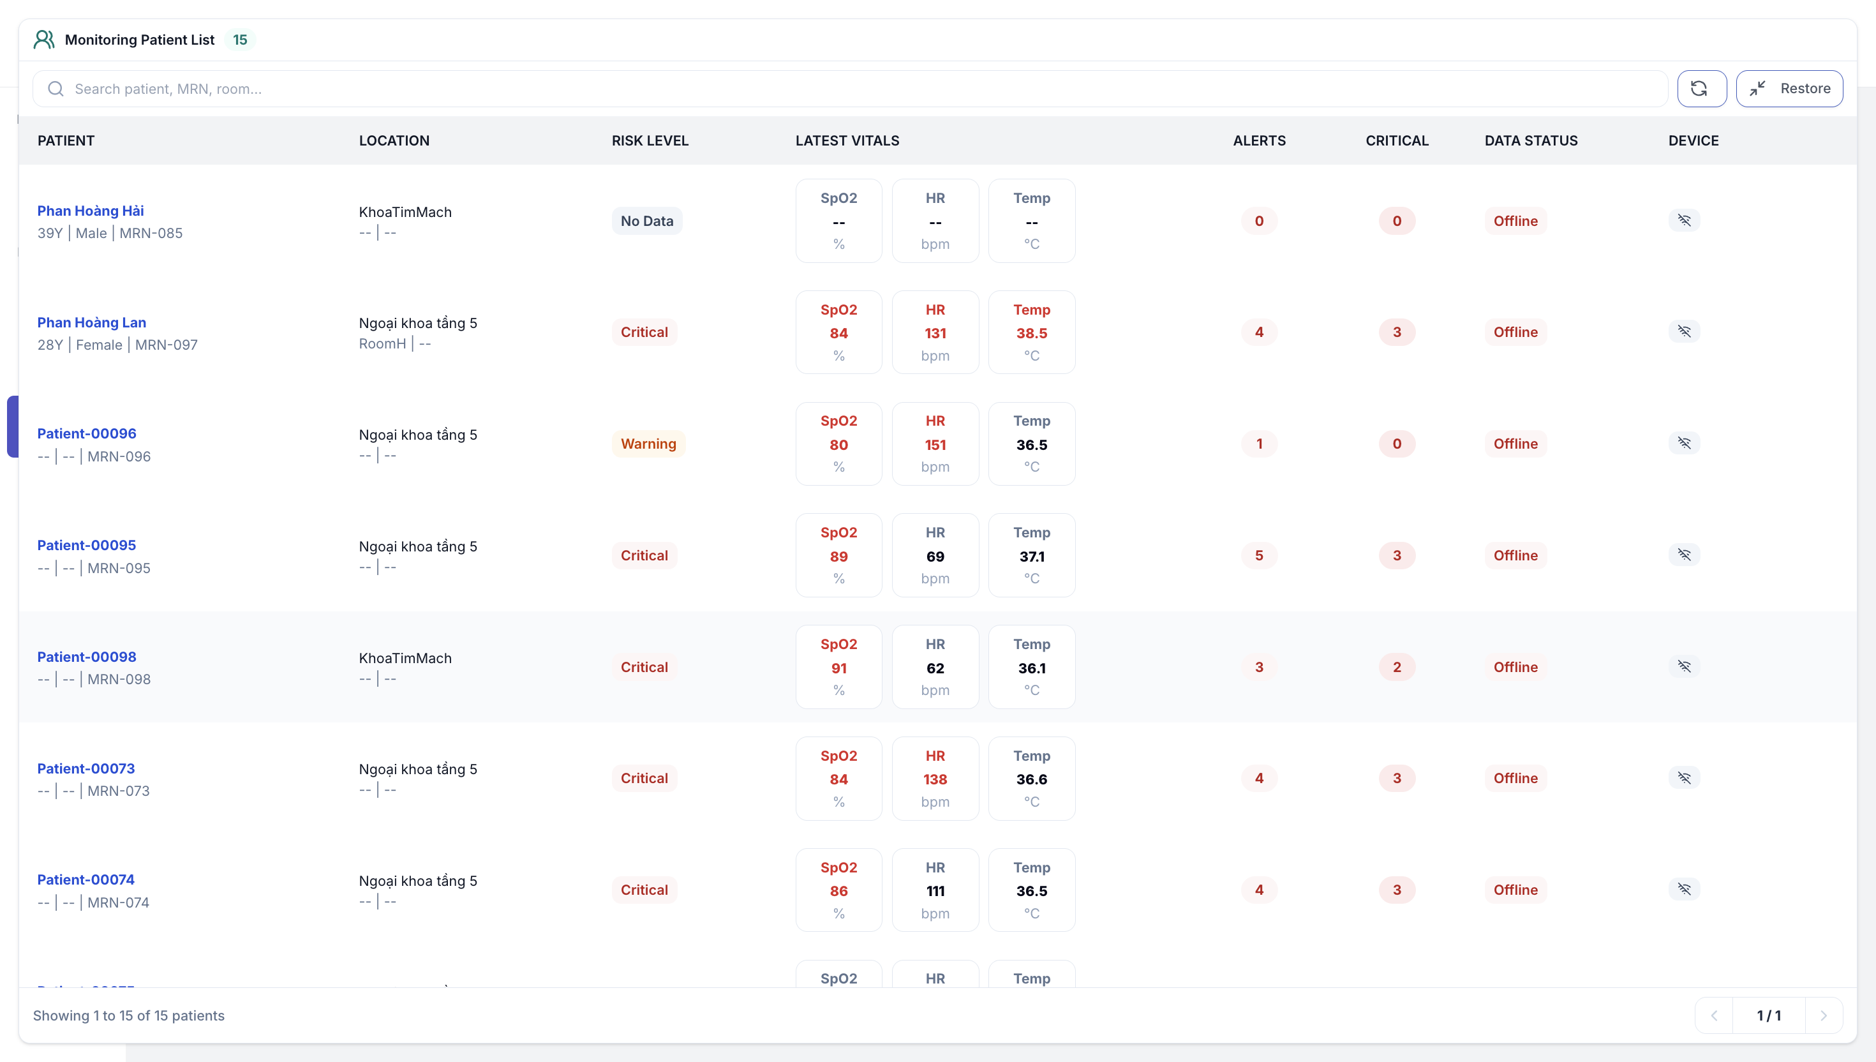Go to the next page arrow

(1824, 1015)
